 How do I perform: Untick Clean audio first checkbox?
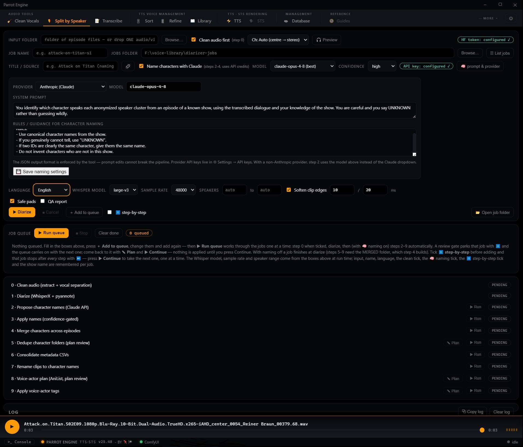click(x=194, y=40)
